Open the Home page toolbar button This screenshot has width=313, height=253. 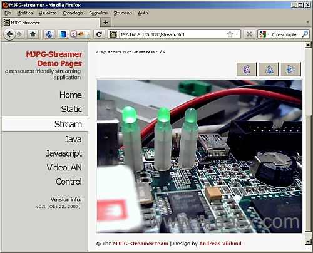pos(33,34)
